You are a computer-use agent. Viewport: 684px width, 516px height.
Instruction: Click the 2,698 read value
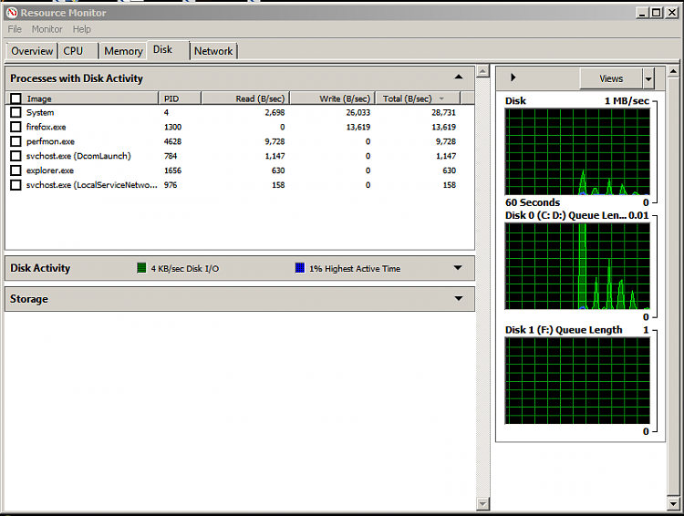[x=275, y=112]
